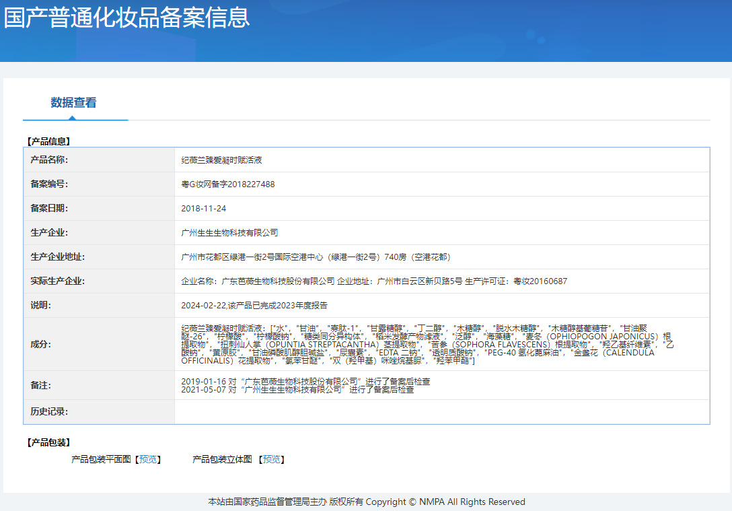
Task: Click the 备案编号 row label
Action: [x=49, y=184]
